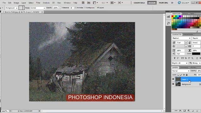Toggle Small Caps in Character panel
Screen dimensions: 201x113
pos(186,58)
